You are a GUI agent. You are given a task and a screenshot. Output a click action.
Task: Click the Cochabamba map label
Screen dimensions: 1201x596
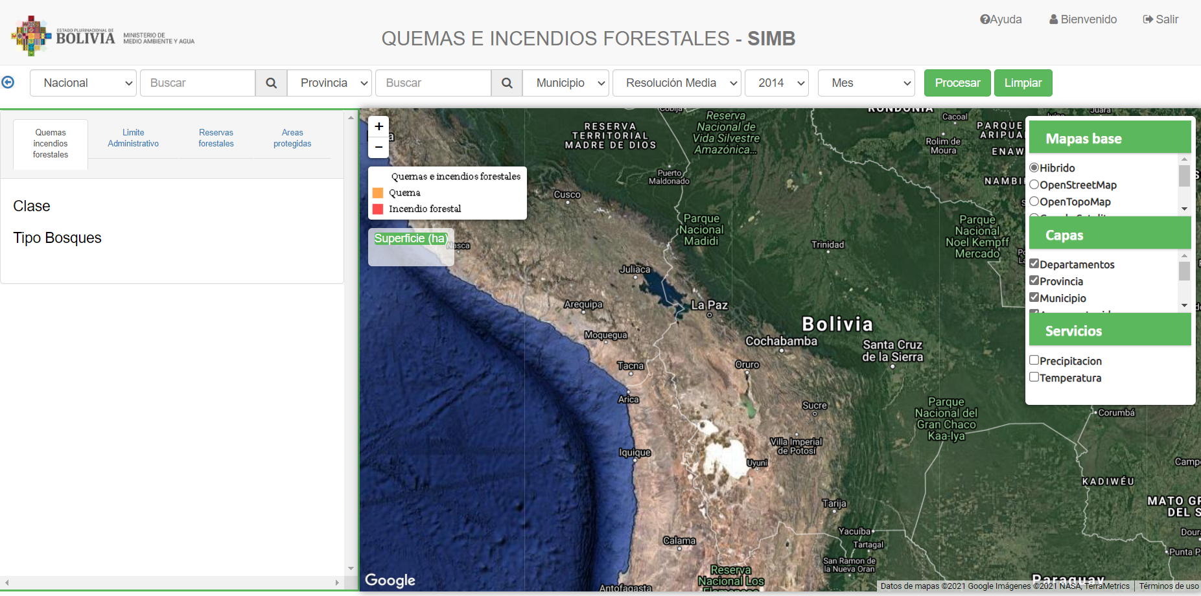pos(781,341)
